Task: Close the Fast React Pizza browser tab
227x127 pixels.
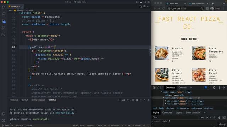Action: (207, 4)
